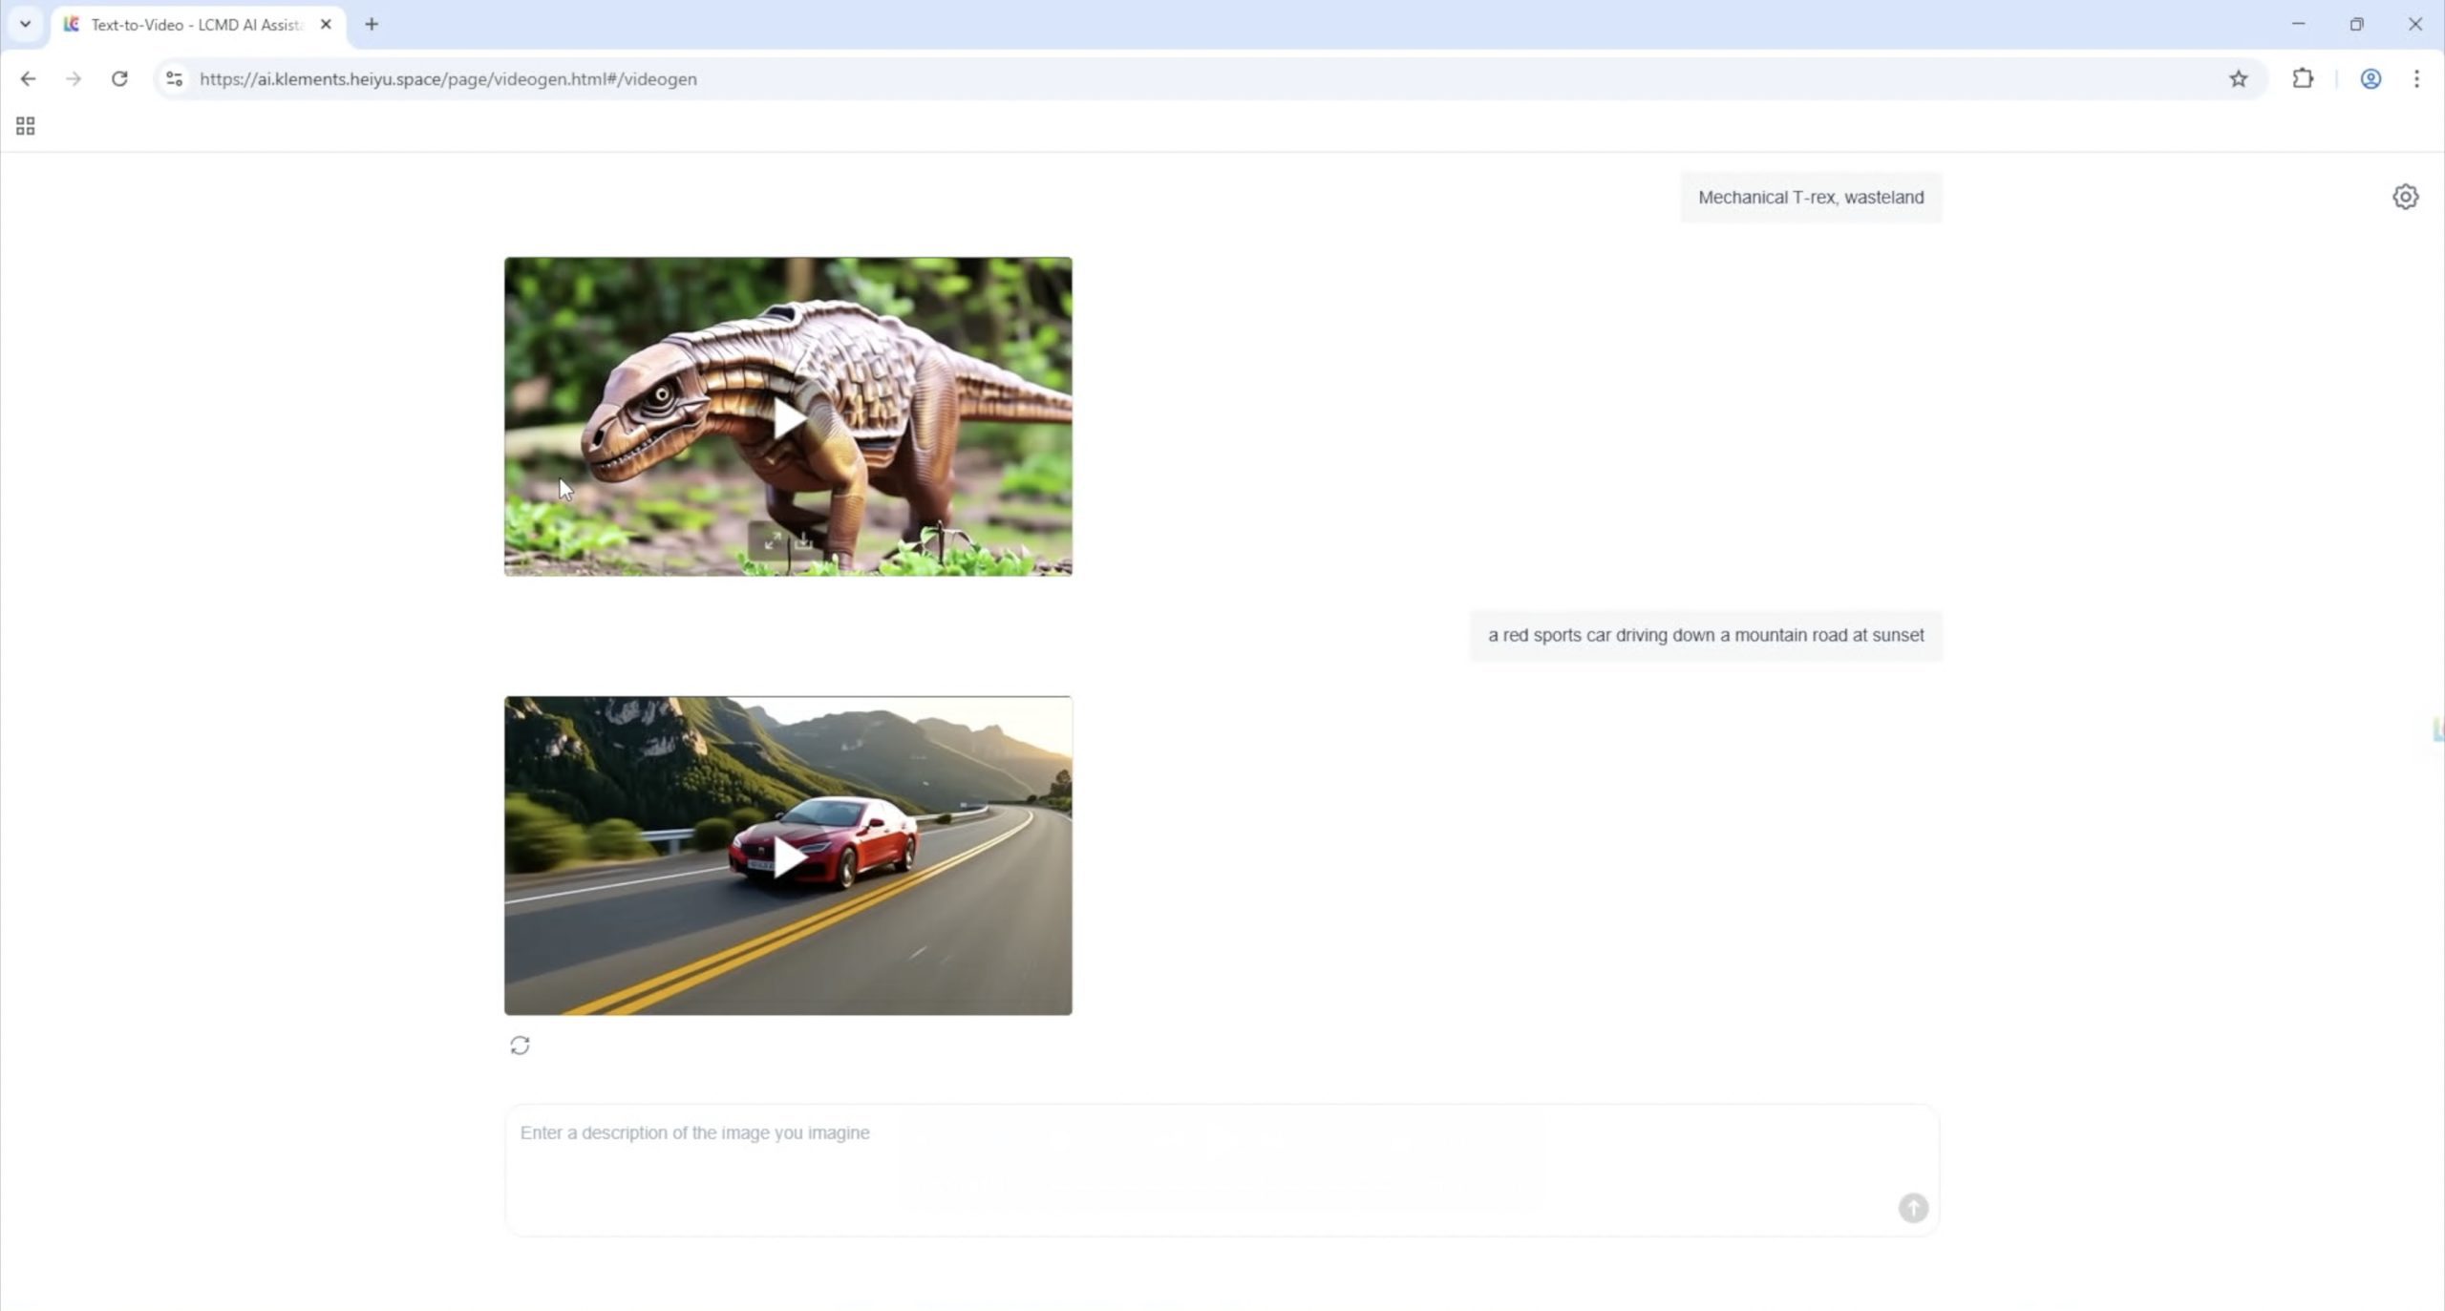The image size is (2445, 1311).
Task: Reload the current page
Action: pos(119,79)
